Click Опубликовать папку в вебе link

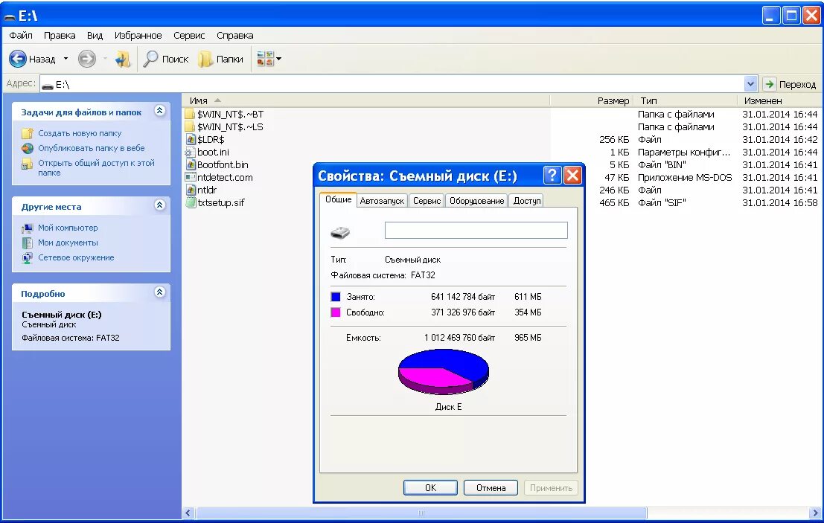click(91, 148)
